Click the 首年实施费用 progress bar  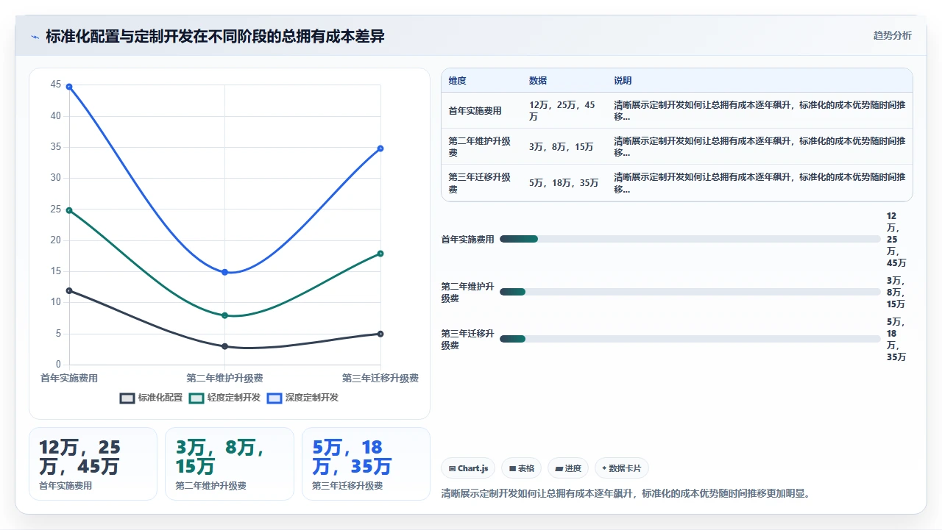690,239
